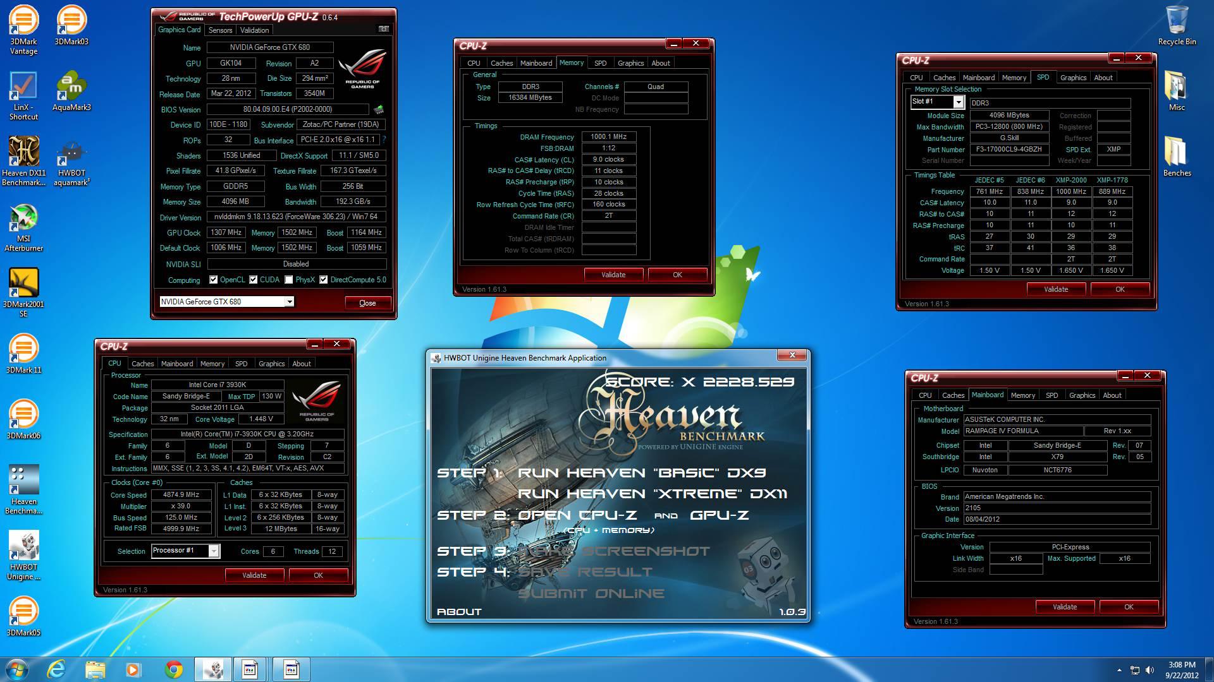This screenshot has width=1214, height=682.
Task: Launch Internet Explorer from taskbar
Action: tap(56, 669)
